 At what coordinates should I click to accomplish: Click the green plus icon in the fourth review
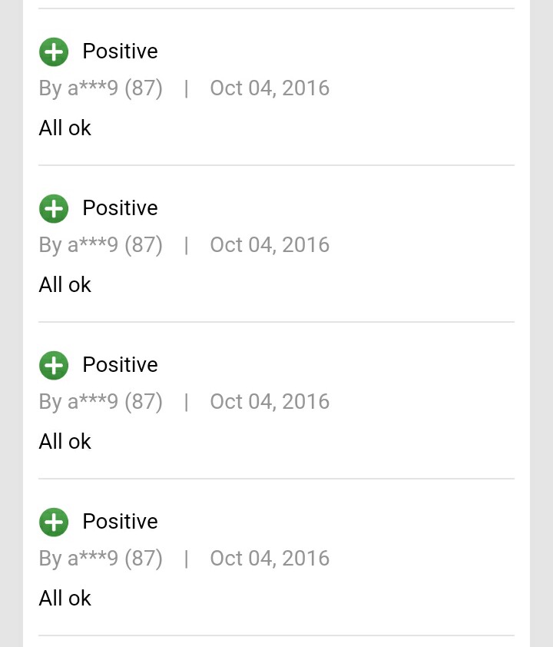click(54, 522)
